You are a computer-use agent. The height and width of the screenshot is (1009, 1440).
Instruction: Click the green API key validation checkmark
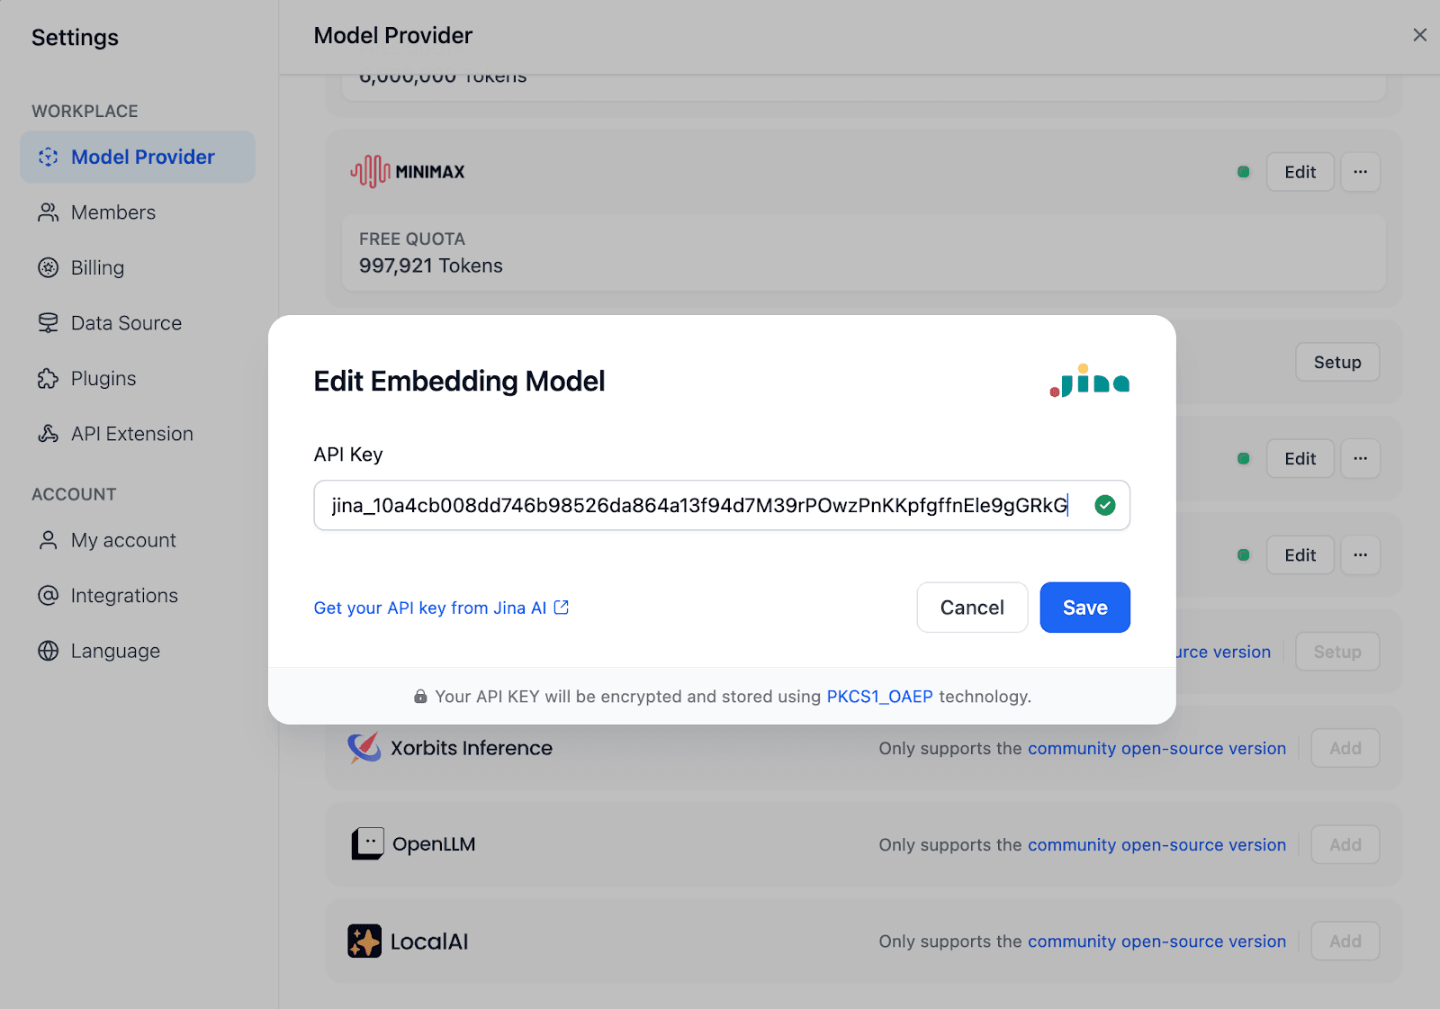click(x=1105, y=506)
